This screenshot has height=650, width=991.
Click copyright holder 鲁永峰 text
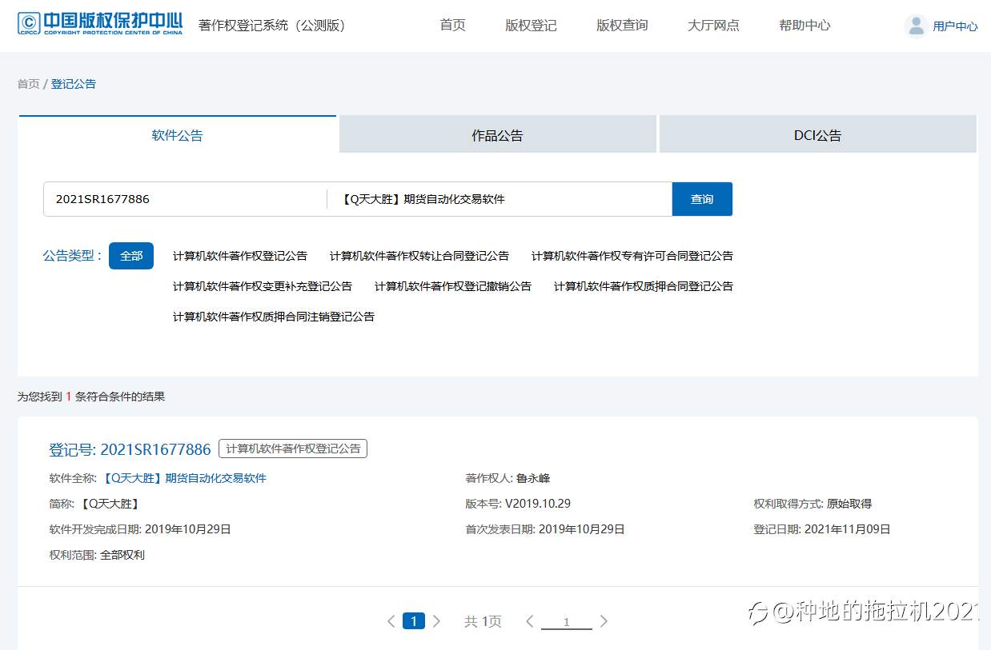[533, 478]
